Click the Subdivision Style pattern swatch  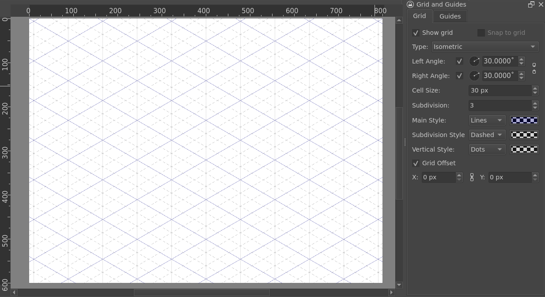(x=524, y=135)
